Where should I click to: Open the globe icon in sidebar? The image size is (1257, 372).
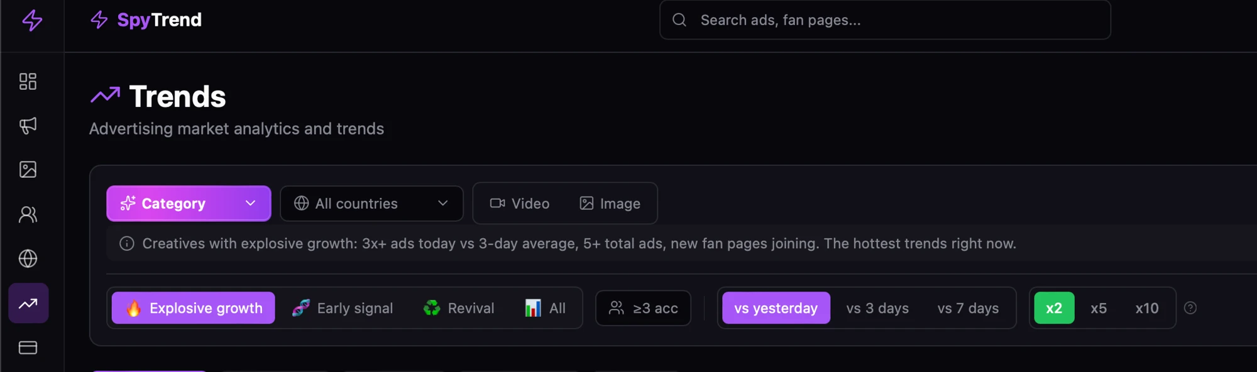click(28, 258)
